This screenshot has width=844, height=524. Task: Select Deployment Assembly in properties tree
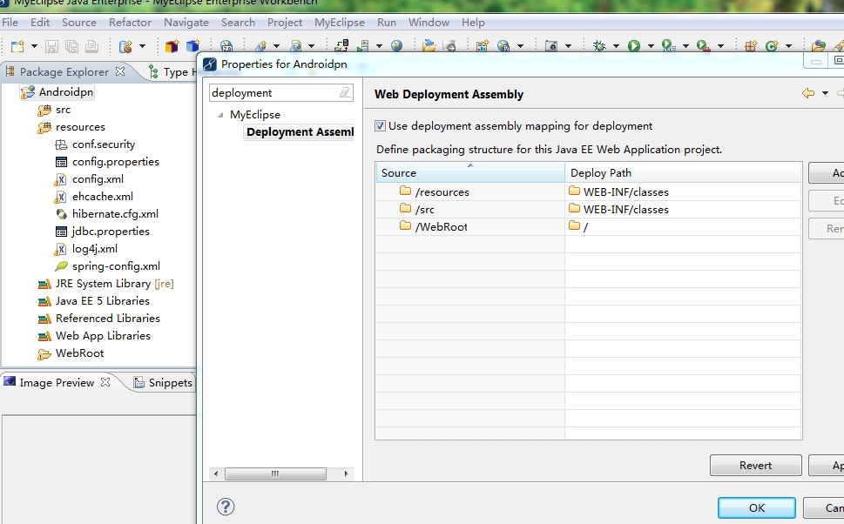300,131
